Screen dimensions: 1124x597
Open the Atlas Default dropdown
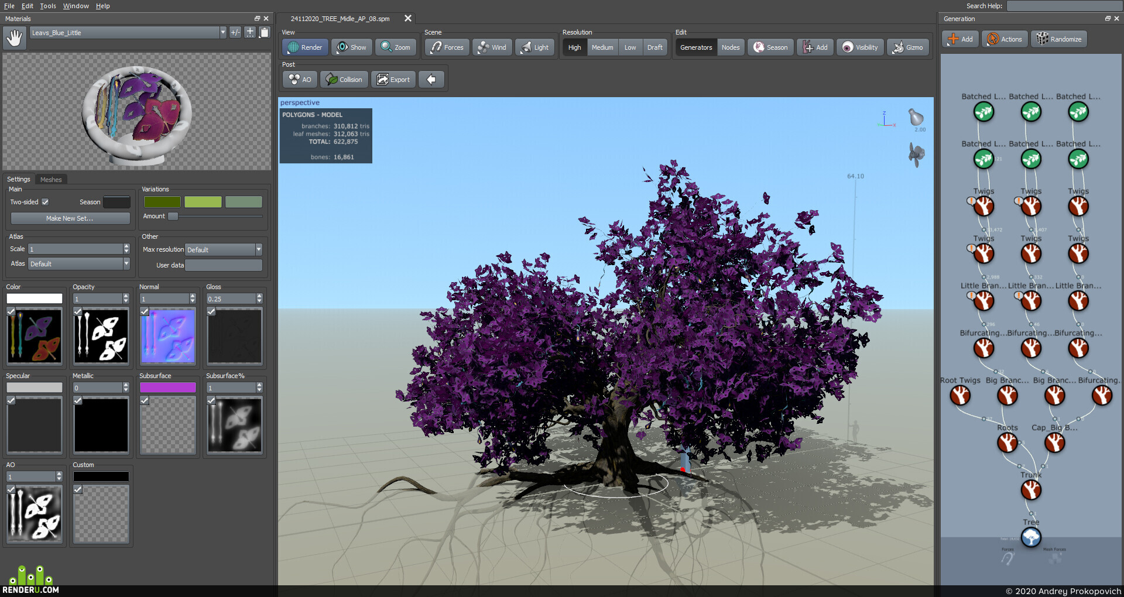click(x=79, y=264)
